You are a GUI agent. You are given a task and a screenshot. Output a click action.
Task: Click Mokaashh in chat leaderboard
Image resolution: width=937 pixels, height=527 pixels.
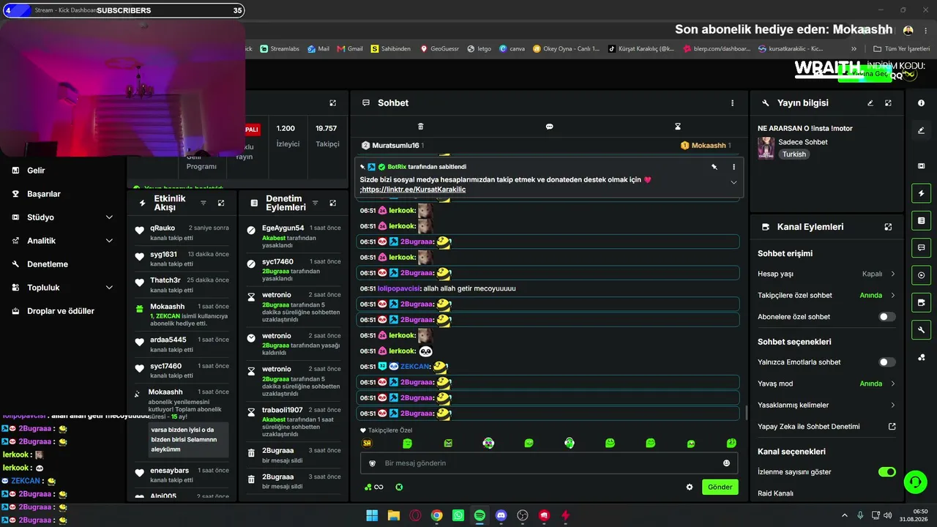pos(709,146)
